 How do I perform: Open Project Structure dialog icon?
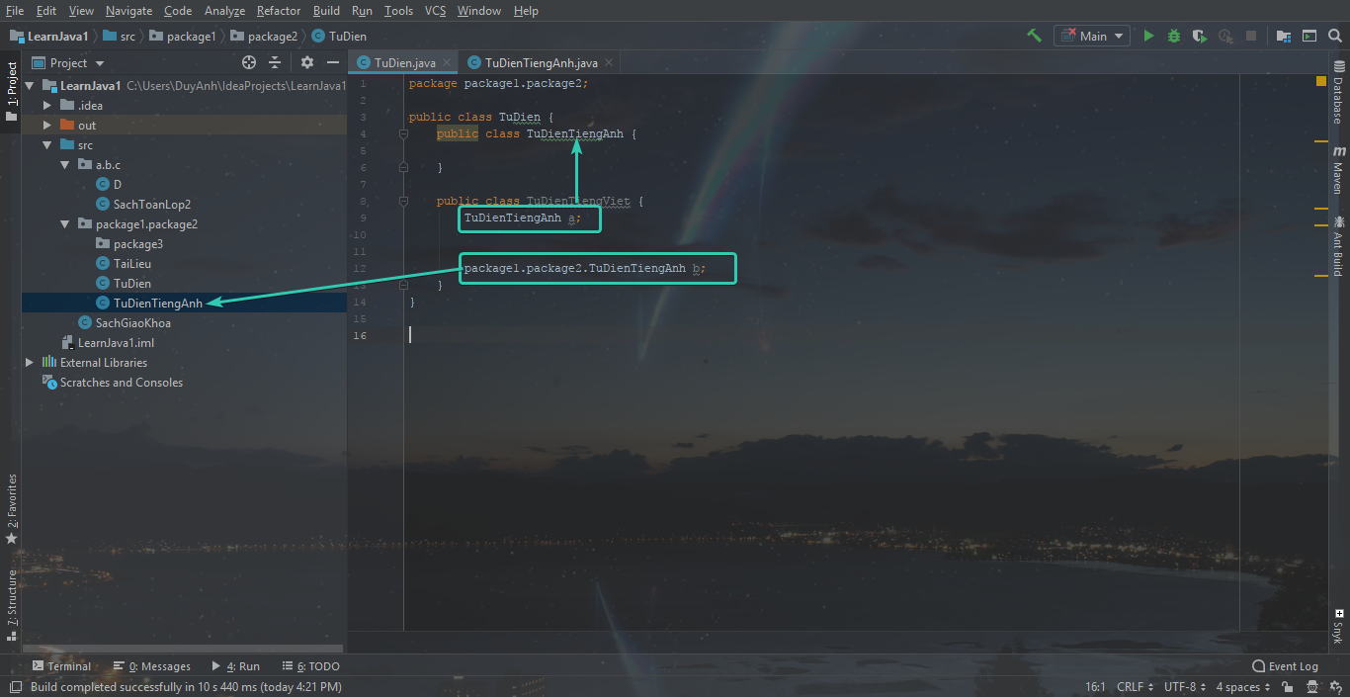[1284, 36]
